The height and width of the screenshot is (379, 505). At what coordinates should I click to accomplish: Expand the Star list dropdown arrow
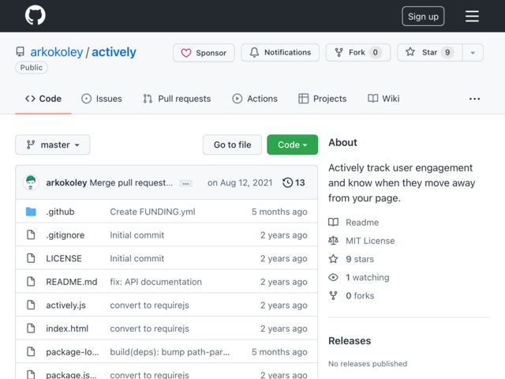pos(473,53)
